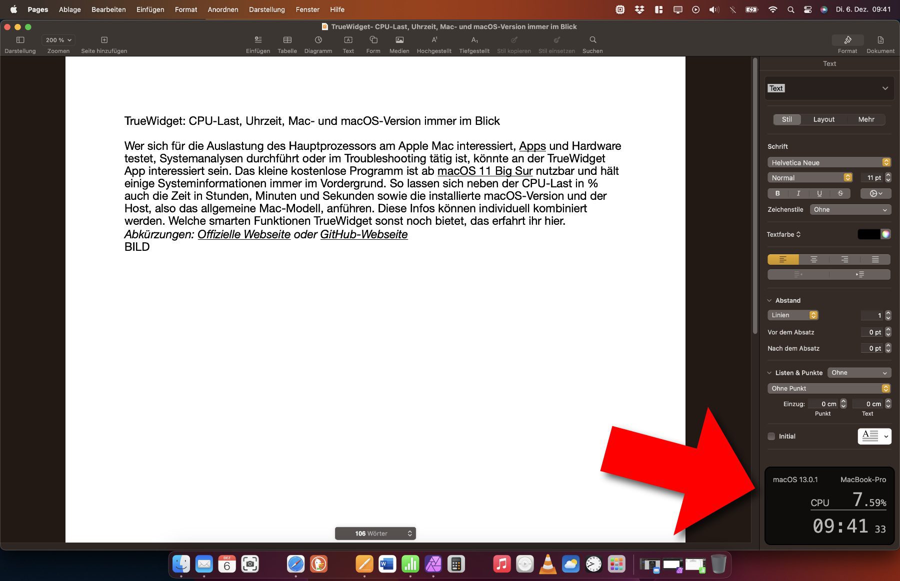
Task: Open the 200 % zoom dropdown
Action: coord(58,40)
